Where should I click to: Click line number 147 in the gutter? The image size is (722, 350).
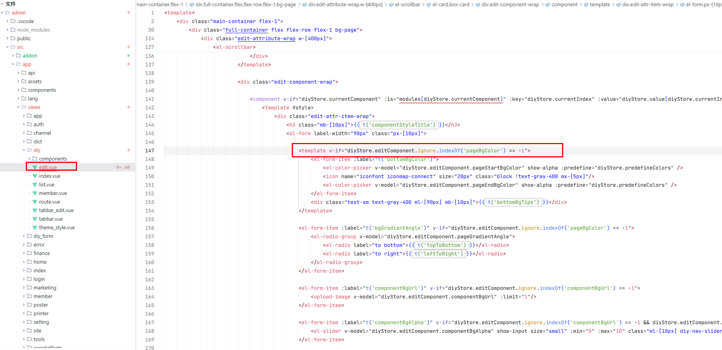tap(149, 151)
